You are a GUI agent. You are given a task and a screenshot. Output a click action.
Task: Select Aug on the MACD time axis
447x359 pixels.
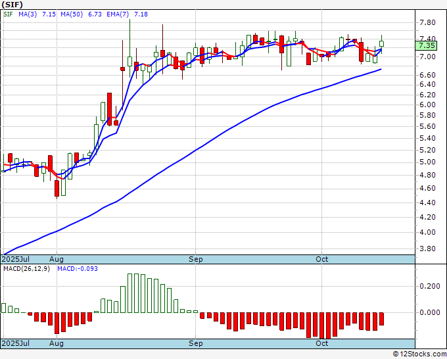tap(56, 343)
